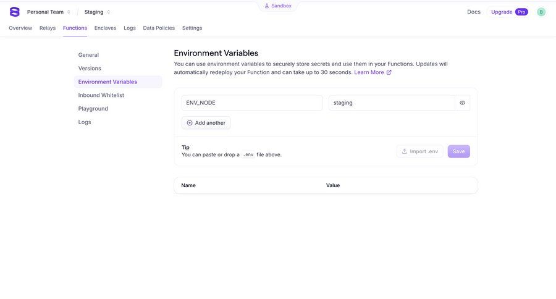Click the Pro badge next to Upgrade
Viewport: 556px width, 299px height.
click(521, 12)
